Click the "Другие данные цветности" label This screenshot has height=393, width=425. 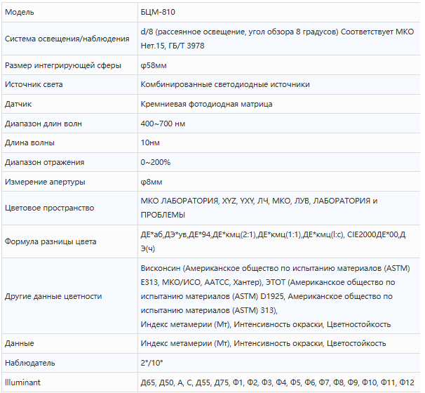[x=53, y=296]
